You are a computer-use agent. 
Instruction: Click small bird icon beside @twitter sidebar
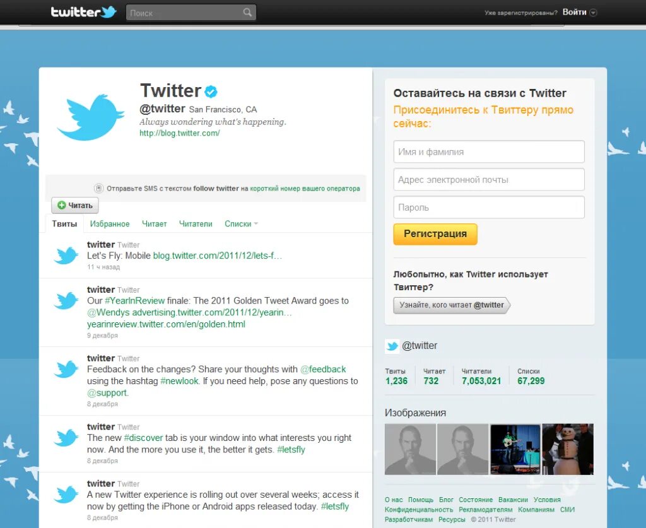(x=392, y=346)
